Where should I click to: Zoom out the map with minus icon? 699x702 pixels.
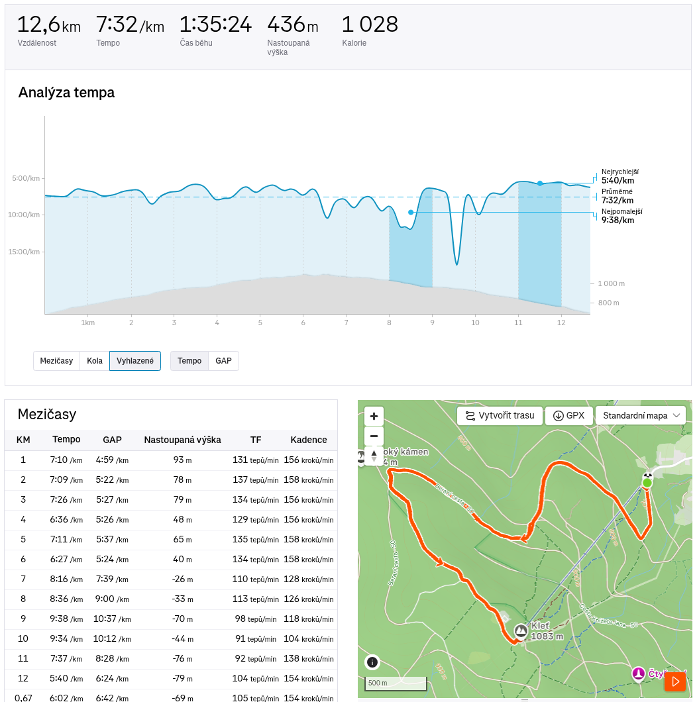[x=374, y=436]
